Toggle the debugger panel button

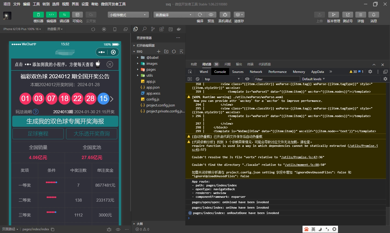pos(64,15)
